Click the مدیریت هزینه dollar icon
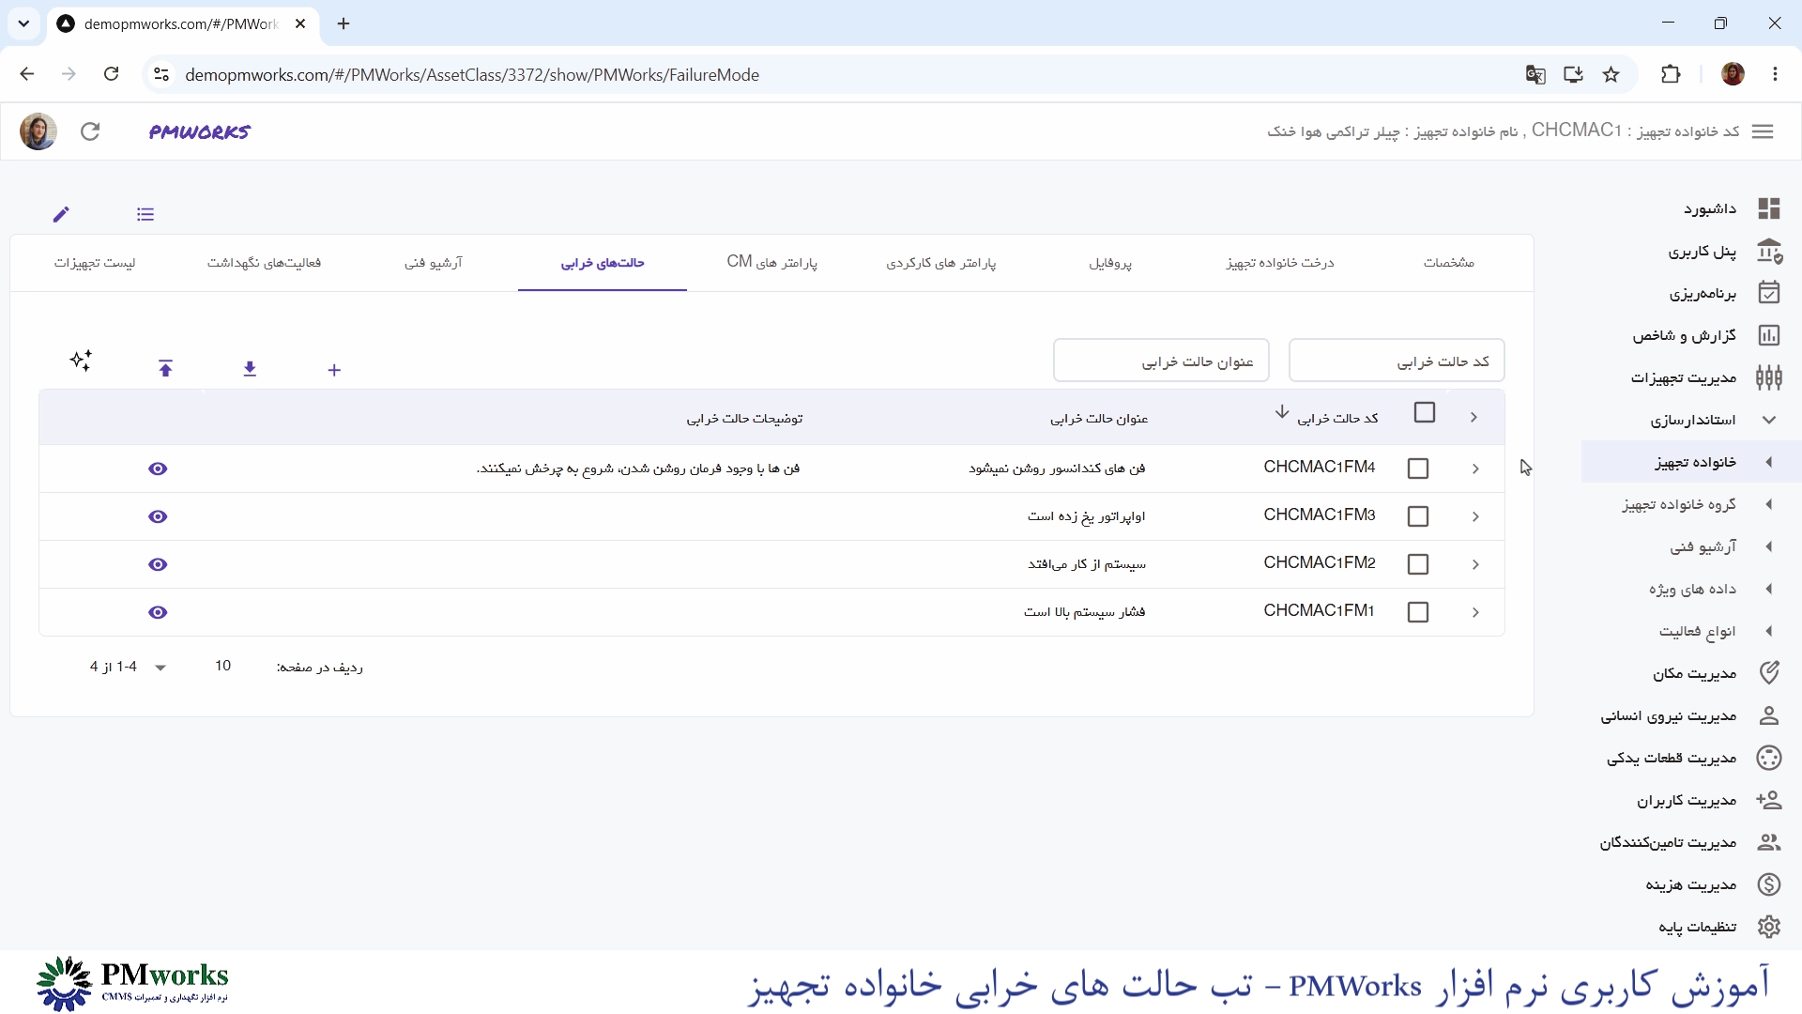This screenshot has width=1802, height=1014. [x=1769, y=884]
